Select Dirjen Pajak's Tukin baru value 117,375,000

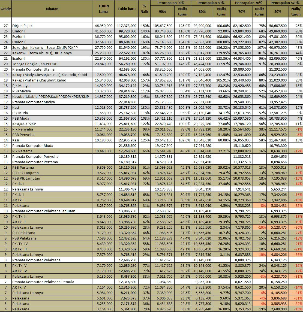pos(127,26)
